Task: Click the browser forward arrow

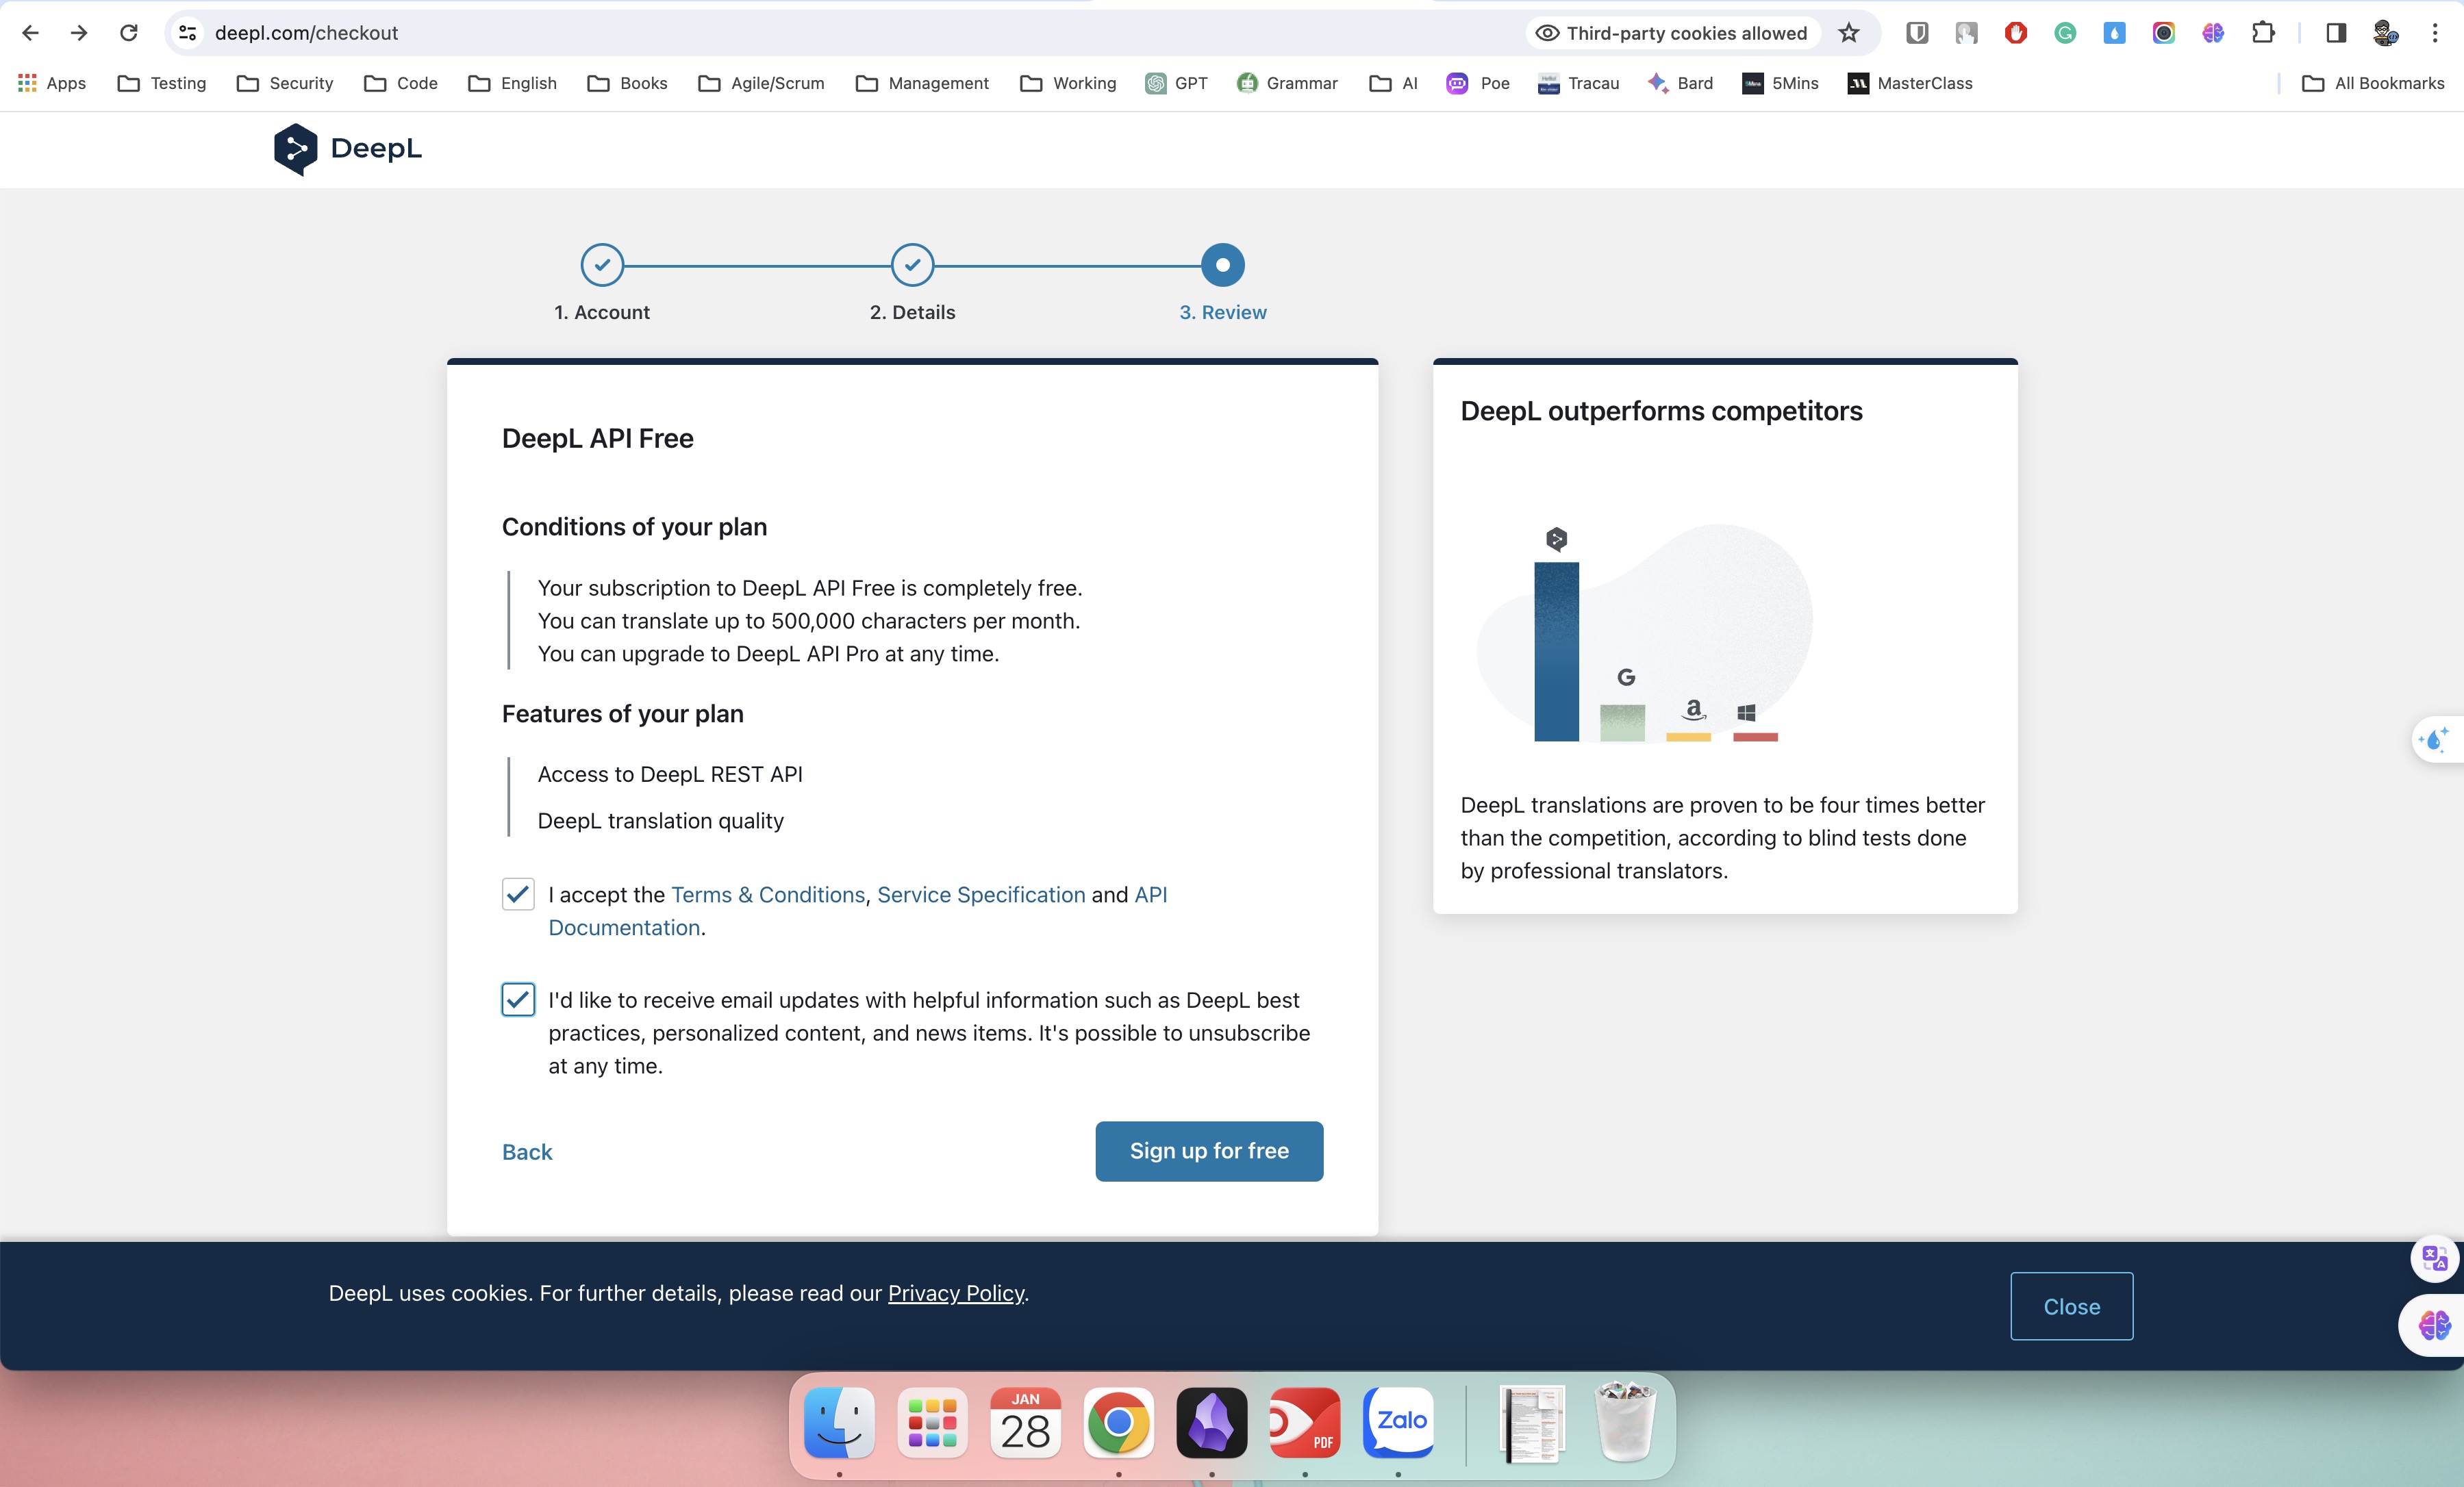Action: (x=79, y=33)
